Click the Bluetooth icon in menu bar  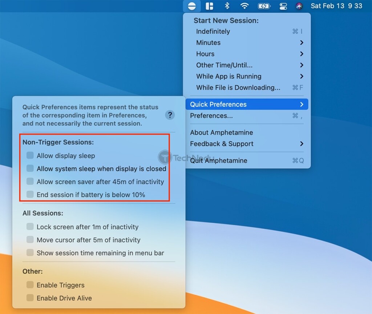tap(227, 6)
